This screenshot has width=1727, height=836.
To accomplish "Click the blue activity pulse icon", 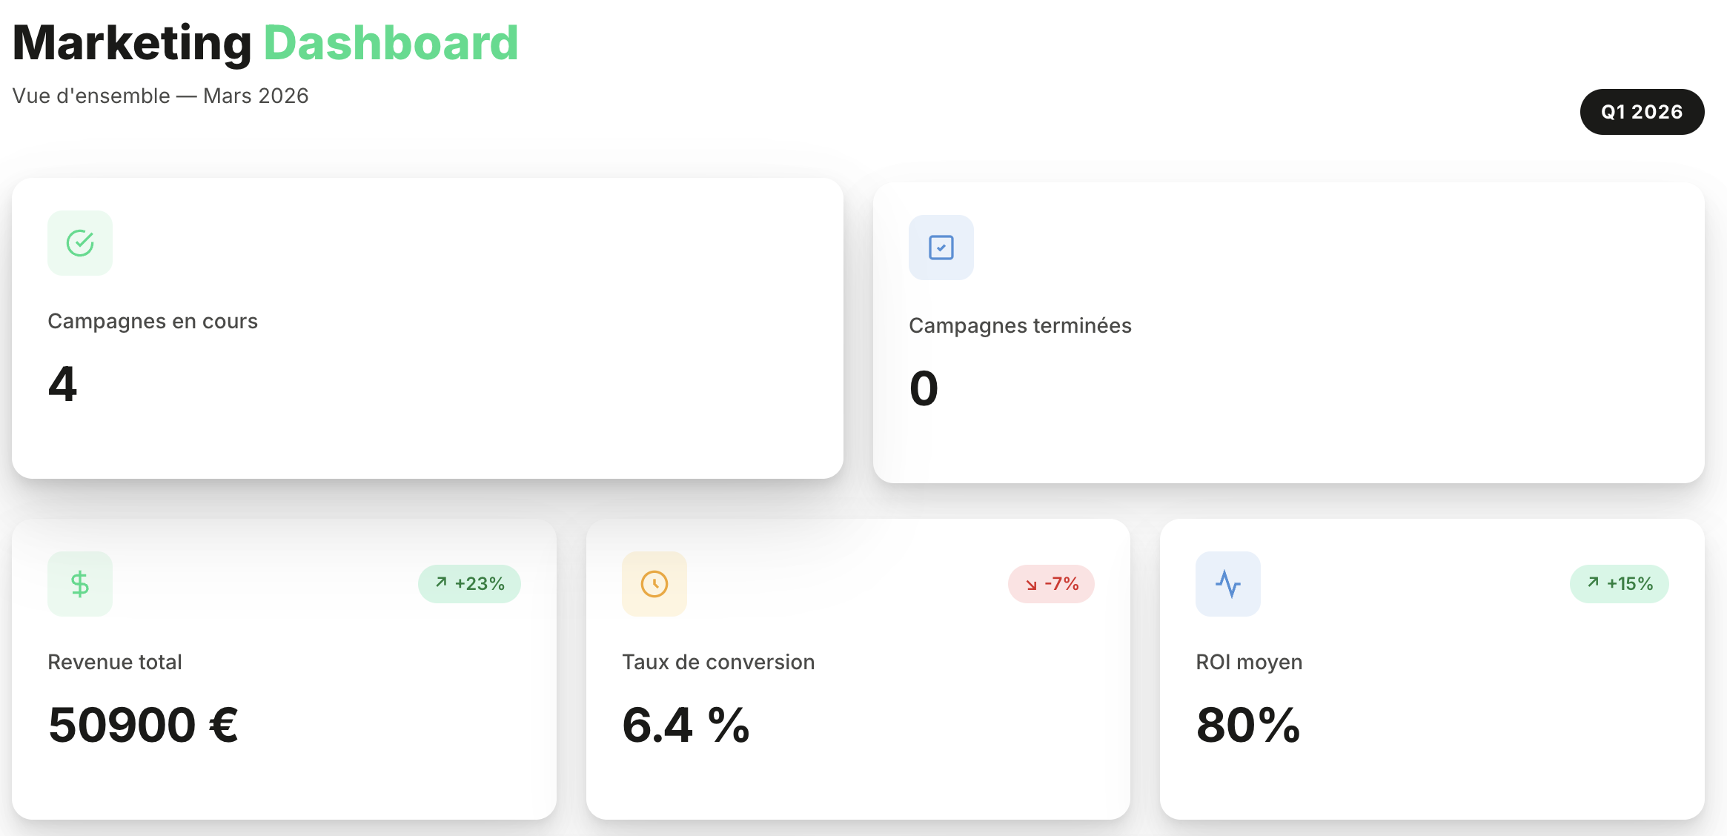I will pos(1227,584).
